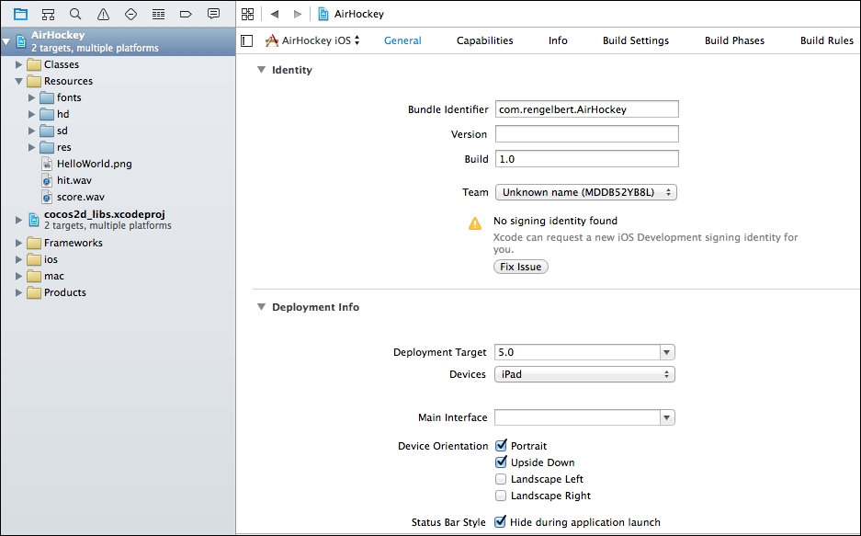Screen dimensions: 861x536
Task: Collapse the Identity section
Action: click(x=261, y=70)
